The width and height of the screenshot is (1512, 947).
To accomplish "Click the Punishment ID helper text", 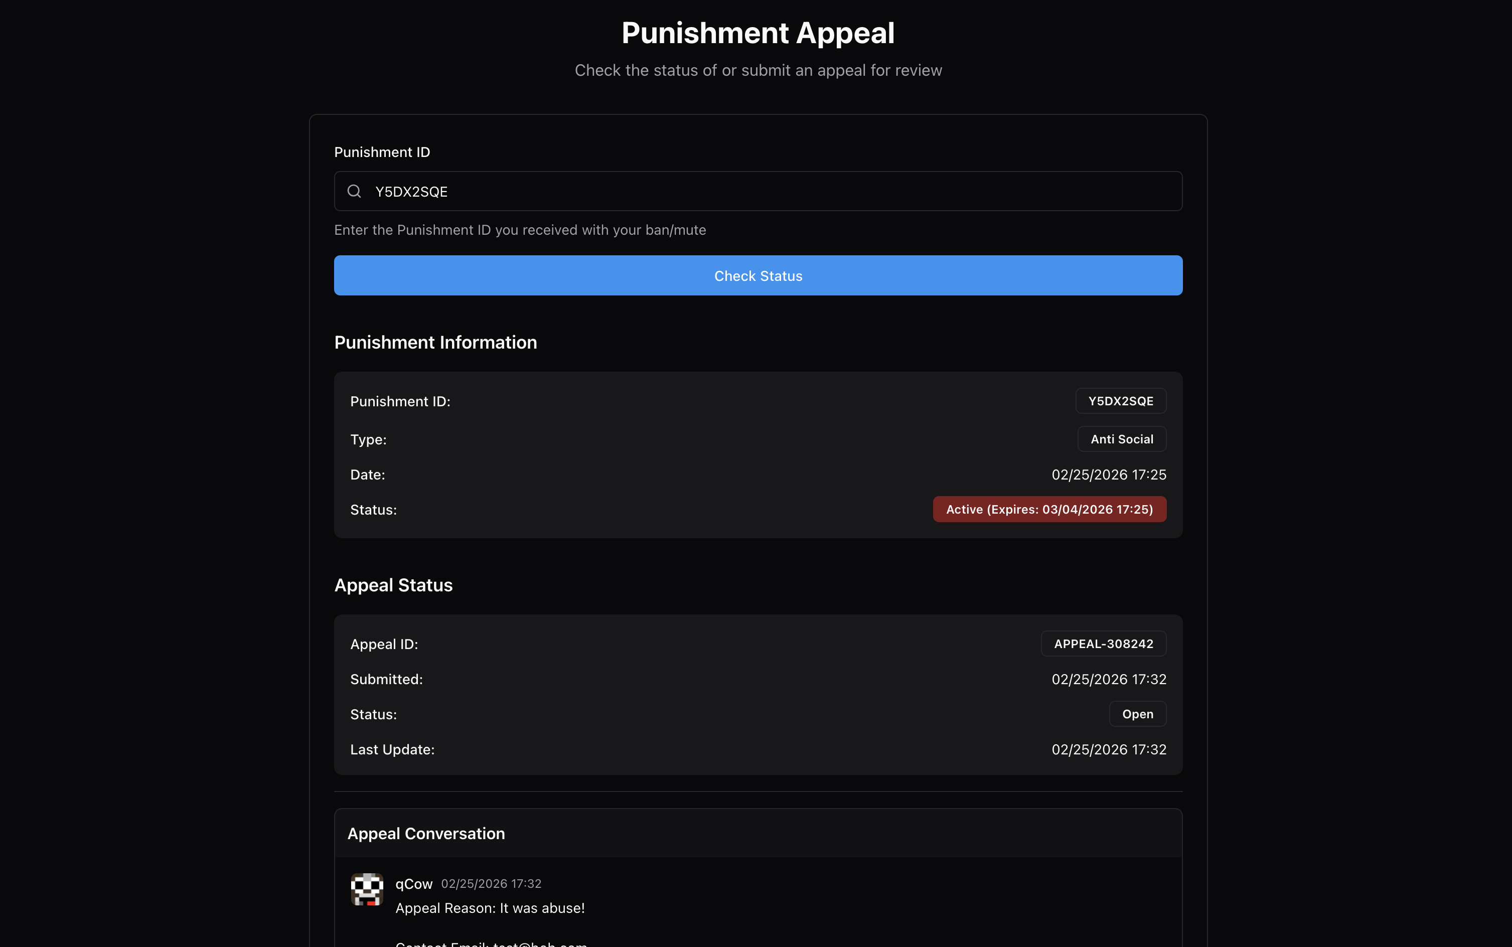I will click(520, 230).
